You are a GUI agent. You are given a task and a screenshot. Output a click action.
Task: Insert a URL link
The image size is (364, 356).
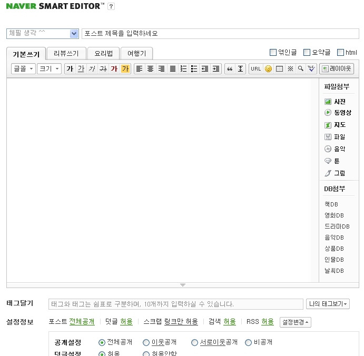(x=256, y=68)
